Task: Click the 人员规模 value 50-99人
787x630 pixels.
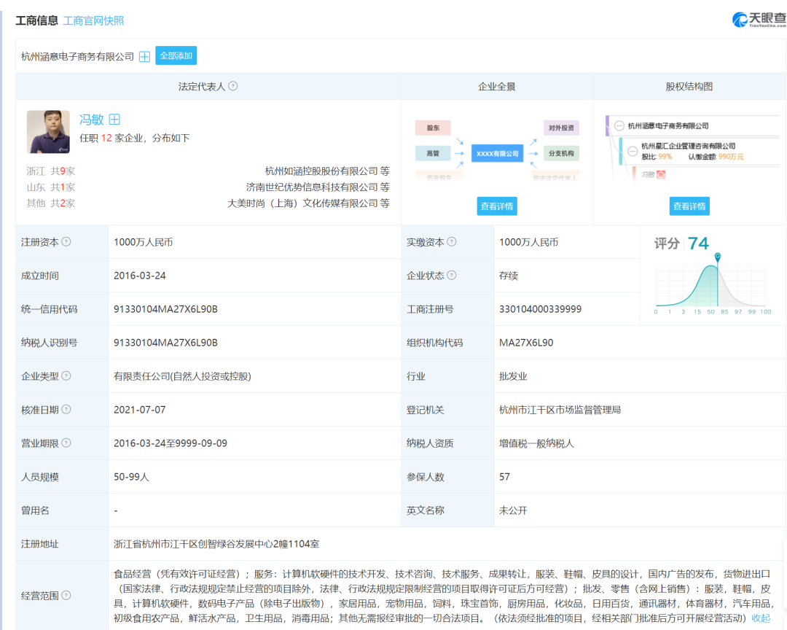Action: (x=131, y=477)
